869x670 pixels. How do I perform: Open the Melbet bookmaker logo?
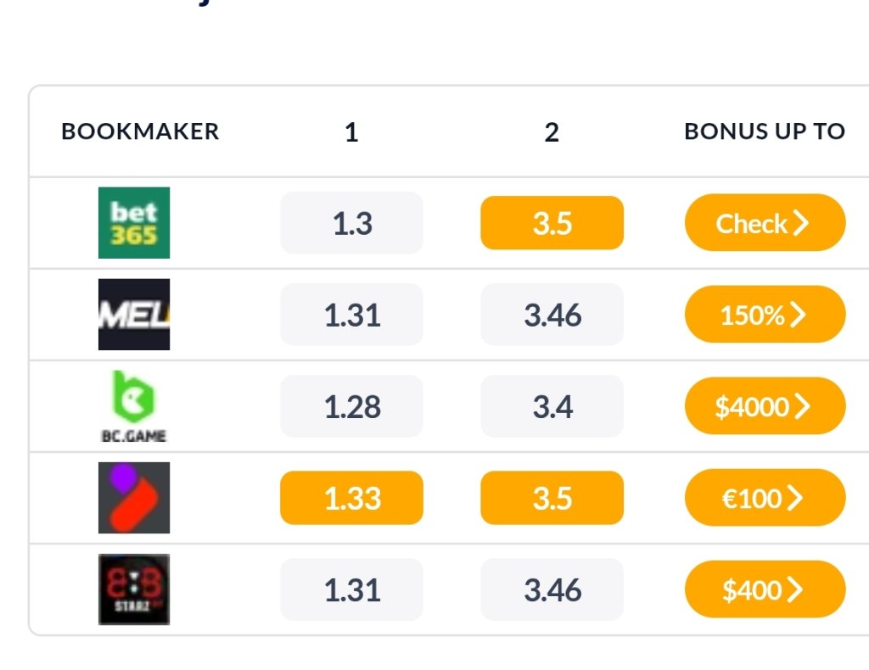(x=134, y=315)
